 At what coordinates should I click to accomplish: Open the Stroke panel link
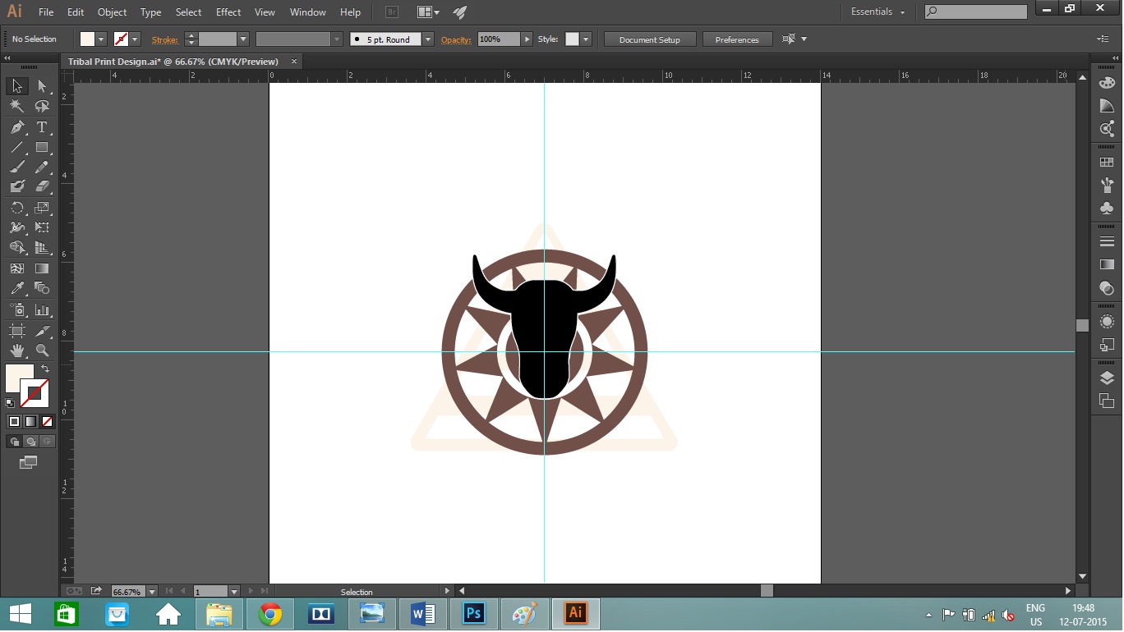pyautogui.click(x=164, y=39)
